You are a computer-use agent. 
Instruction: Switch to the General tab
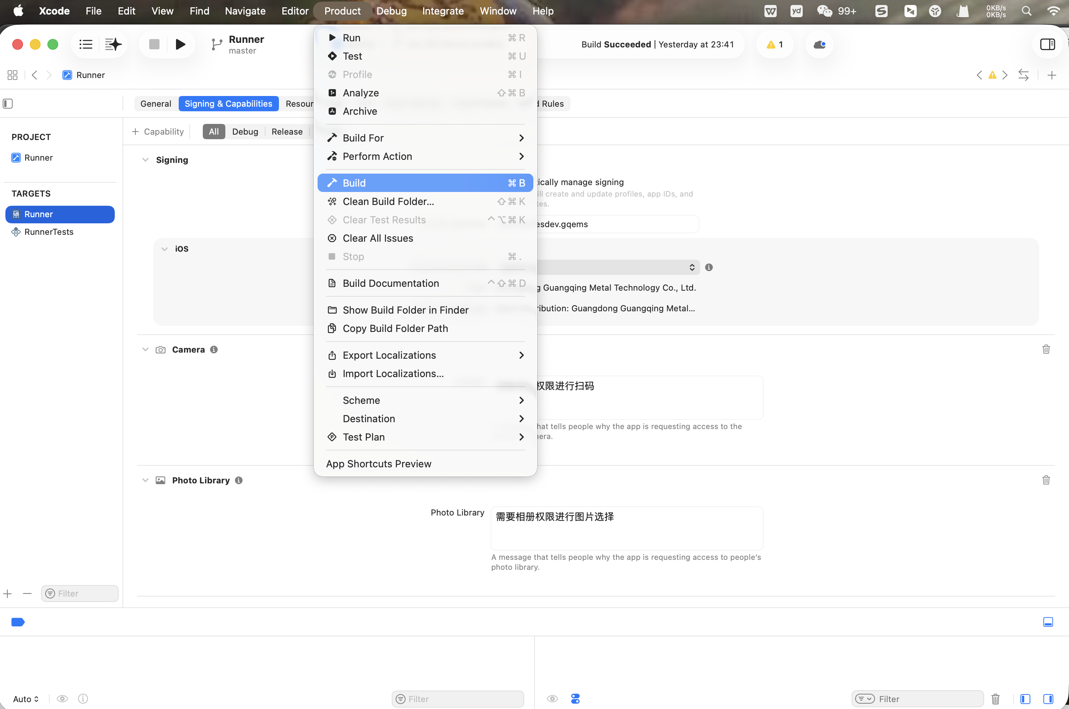point(156,104)
